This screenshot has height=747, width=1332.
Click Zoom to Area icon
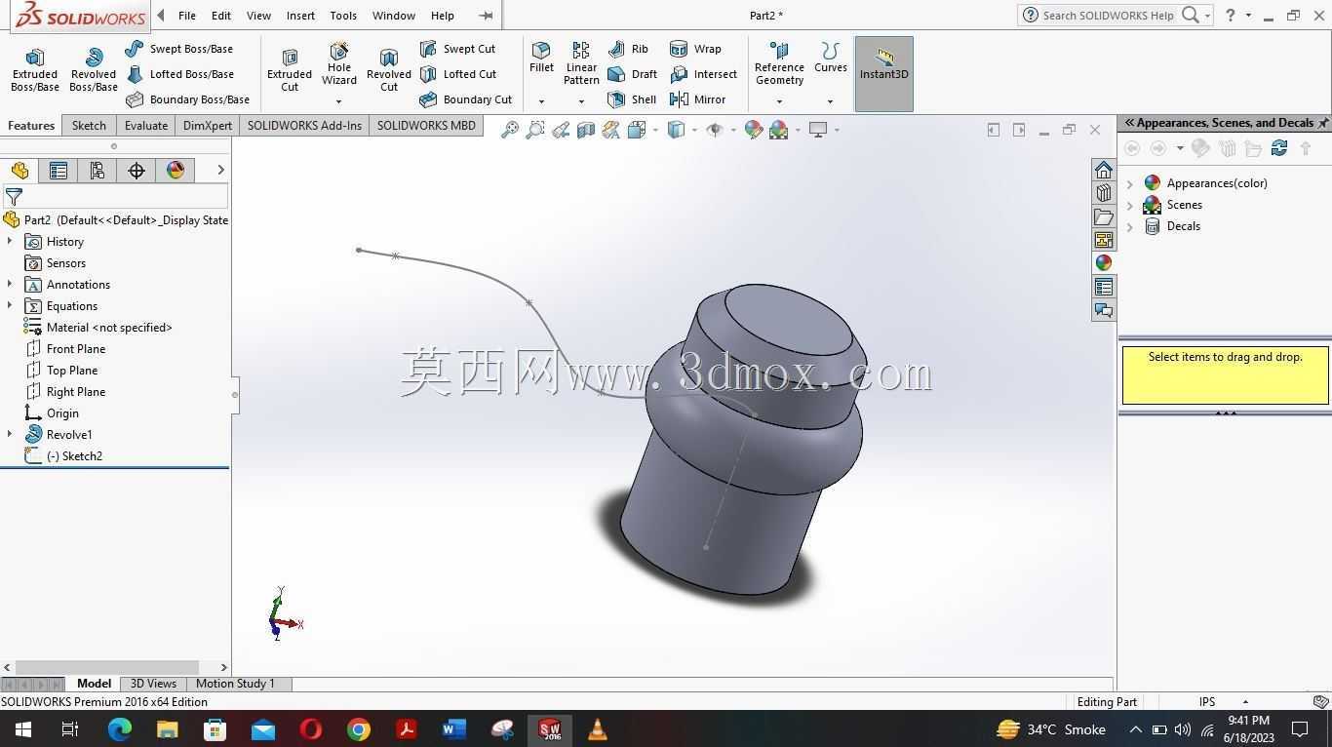click(534, 130)
